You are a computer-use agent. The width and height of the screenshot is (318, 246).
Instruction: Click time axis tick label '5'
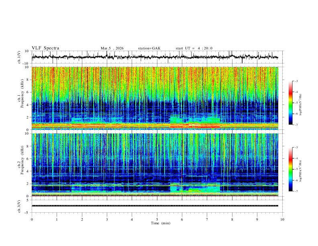click(157, 219)
